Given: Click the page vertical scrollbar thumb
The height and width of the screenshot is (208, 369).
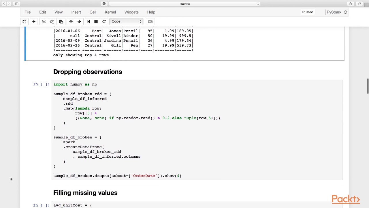Looking at the screenshot, I should [368, 86].
